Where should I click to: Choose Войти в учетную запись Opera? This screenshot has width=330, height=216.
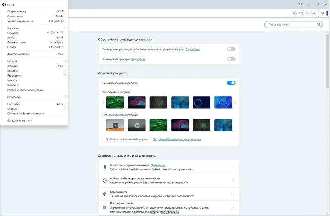(34, 90)
